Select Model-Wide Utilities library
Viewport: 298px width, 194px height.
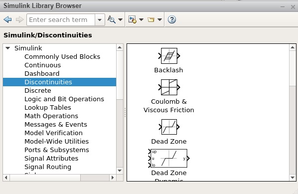click(57, 142)
